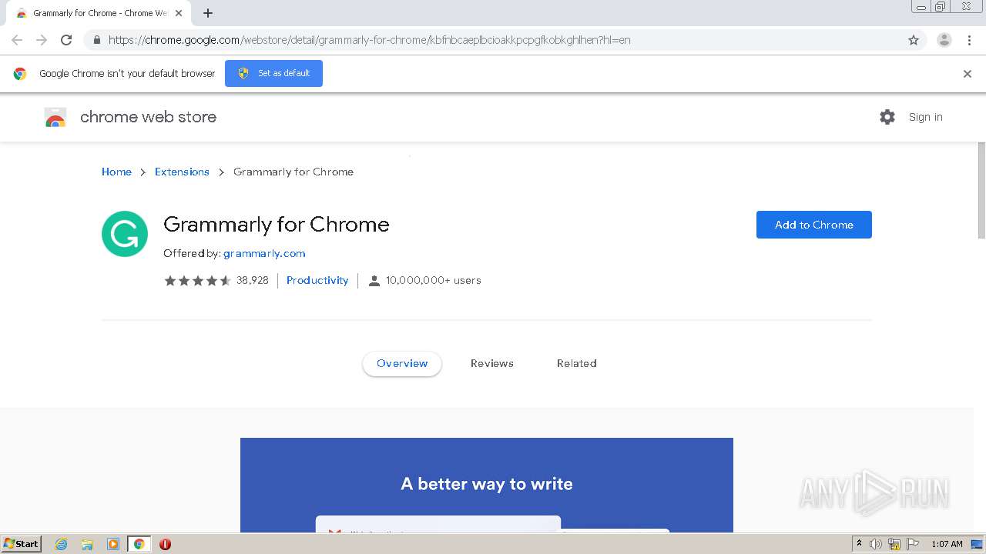Open the Chrome profile avatar icon

click(x=944, y=40)
